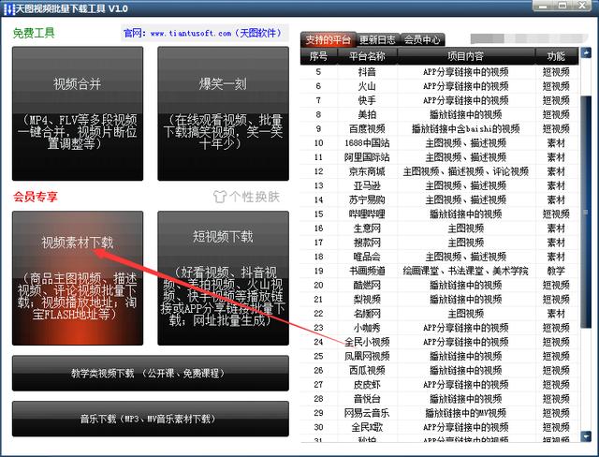Select the 网易云音乐 row
The width and height of the screenshot is (599, 457).
pyautogui.click(x=440, y=413)
